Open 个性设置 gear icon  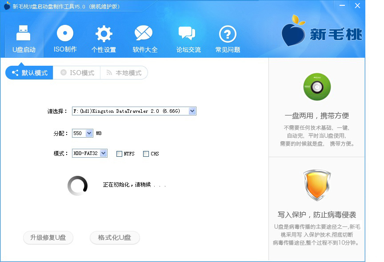(104, 33)
